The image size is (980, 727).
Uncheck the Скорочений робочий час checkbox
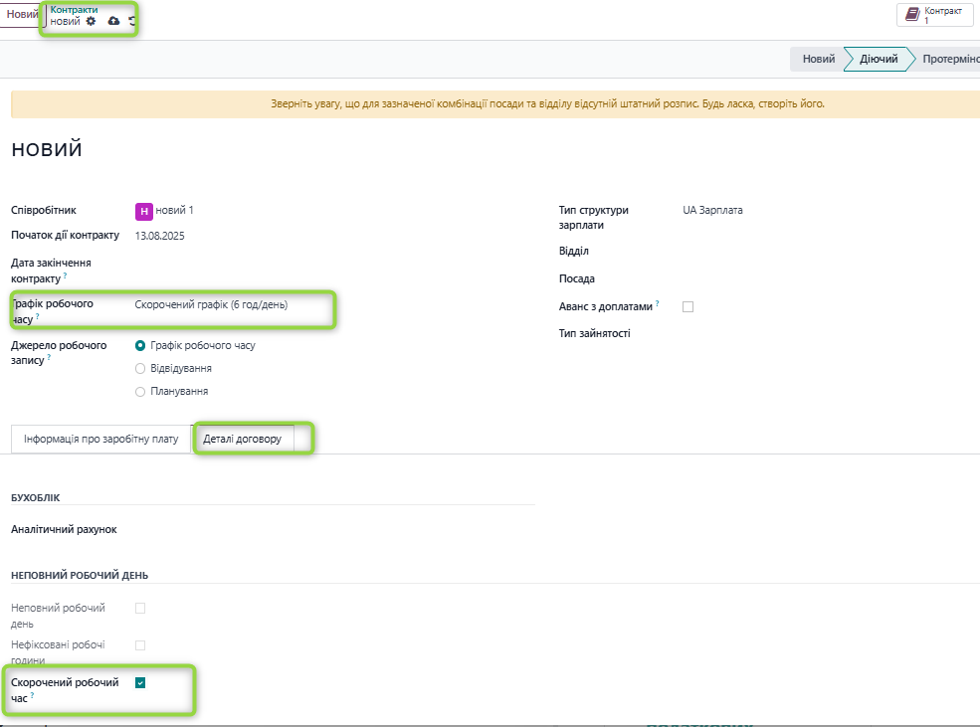[x=140, y=682]
